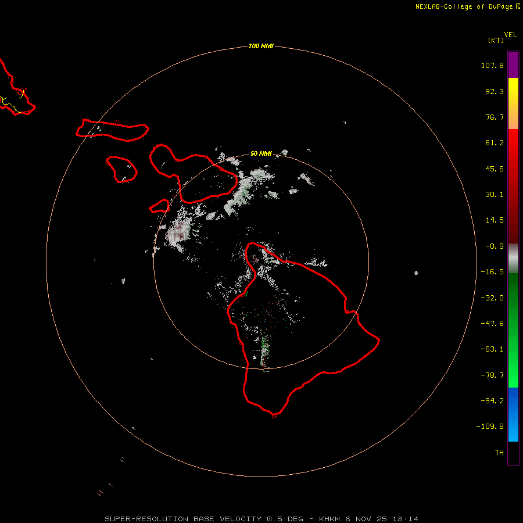Click the -78.7 velocity scale value
The width and height of the screenshot is (523, 523).
[492, 375]
